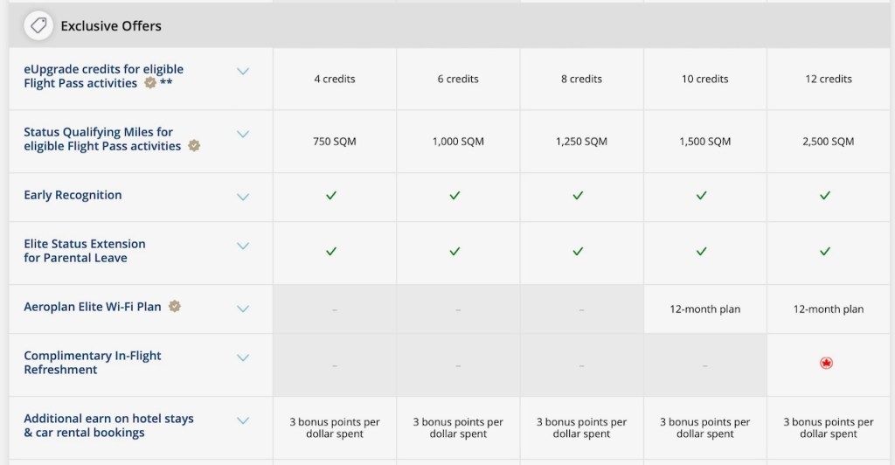Expand the eUpgrade credits row details
This screenshot has height=465, width=895.
(243, 72)
